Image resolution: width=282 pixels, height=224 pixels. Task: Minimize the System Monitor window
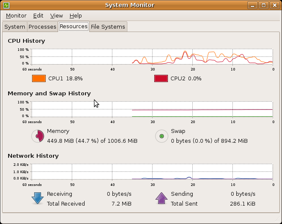[253, 5]
